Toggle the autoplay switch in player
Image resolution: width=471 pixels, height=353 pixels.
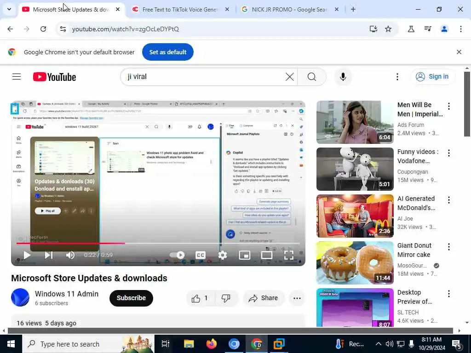point(177,255)
